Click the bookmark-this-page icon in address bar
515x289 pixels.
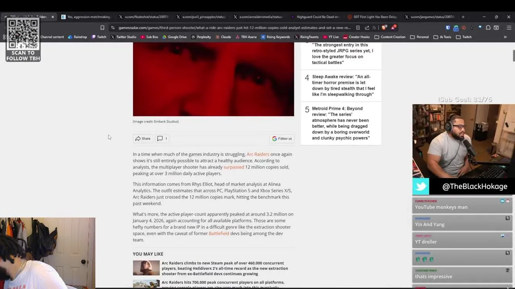102,28
